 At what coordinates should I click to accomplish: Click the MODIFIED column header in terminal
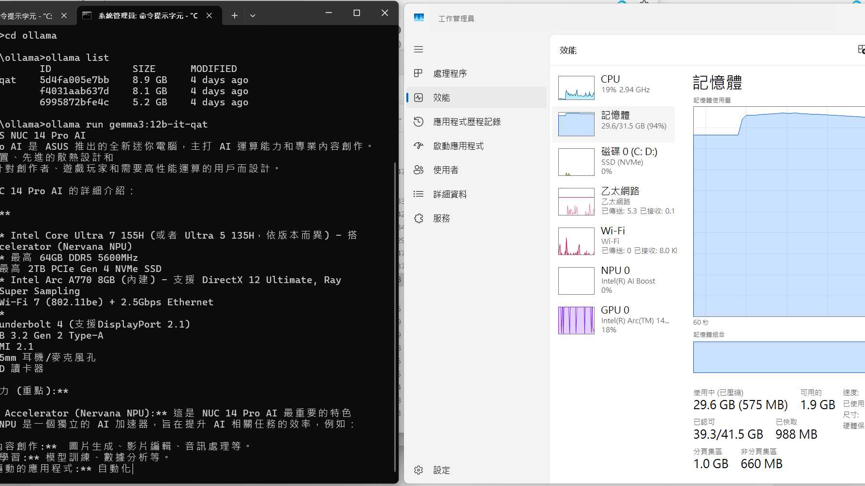click(x=214, y=69)
